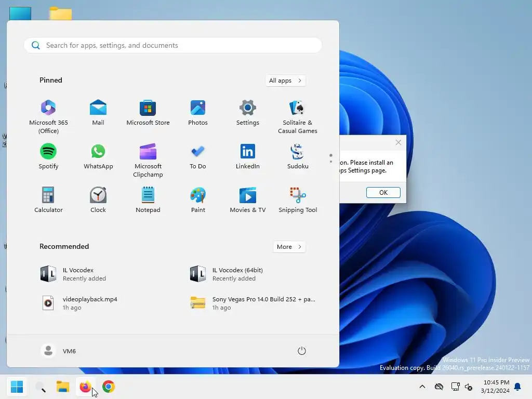Open the Photos app
The image size is (532, 399).
tap(198, 113)
